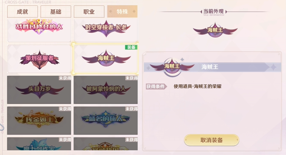Image resolution: width=286 pixels, height=155 pixels.
Task: Switch to the 成就 tab
Action: coord(23,11)
